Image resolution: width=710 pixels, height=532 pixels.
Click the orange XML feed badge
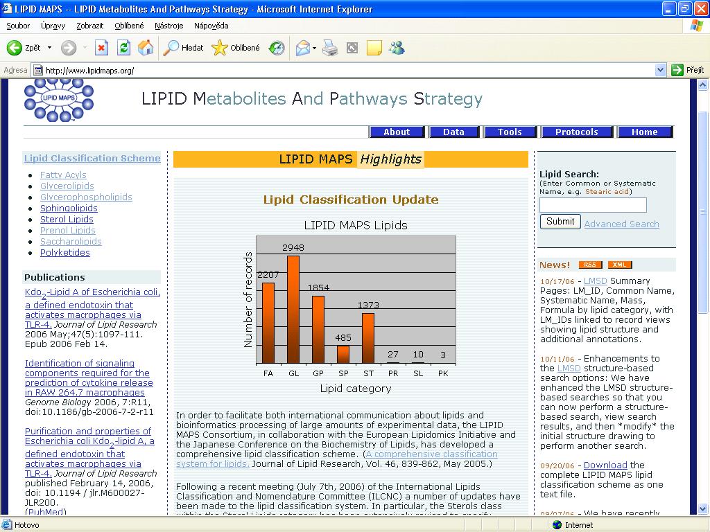coord(619,265)
